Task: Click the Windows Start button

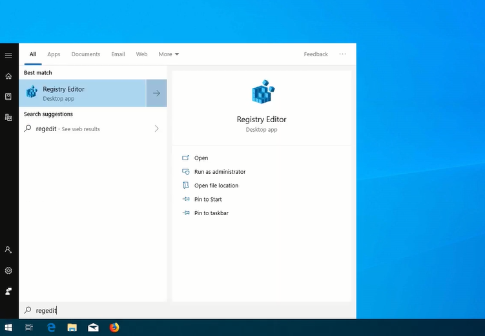Action: 9,328
